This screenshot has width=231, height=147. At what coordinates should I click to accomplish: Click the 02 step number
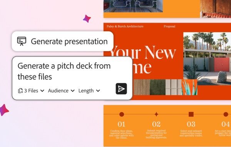pos(156,124)
